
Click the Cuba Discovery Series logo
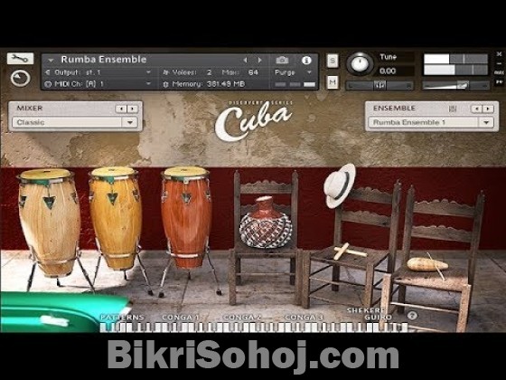254,120
